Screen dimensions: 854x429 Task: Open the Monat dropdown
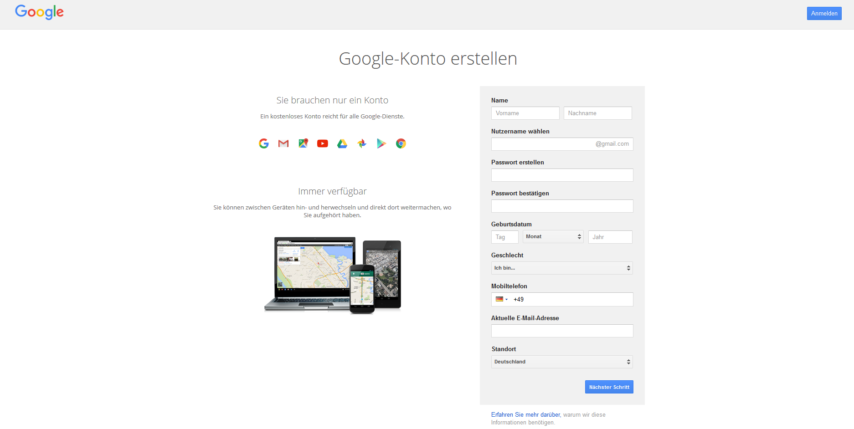tap(553, 237)
